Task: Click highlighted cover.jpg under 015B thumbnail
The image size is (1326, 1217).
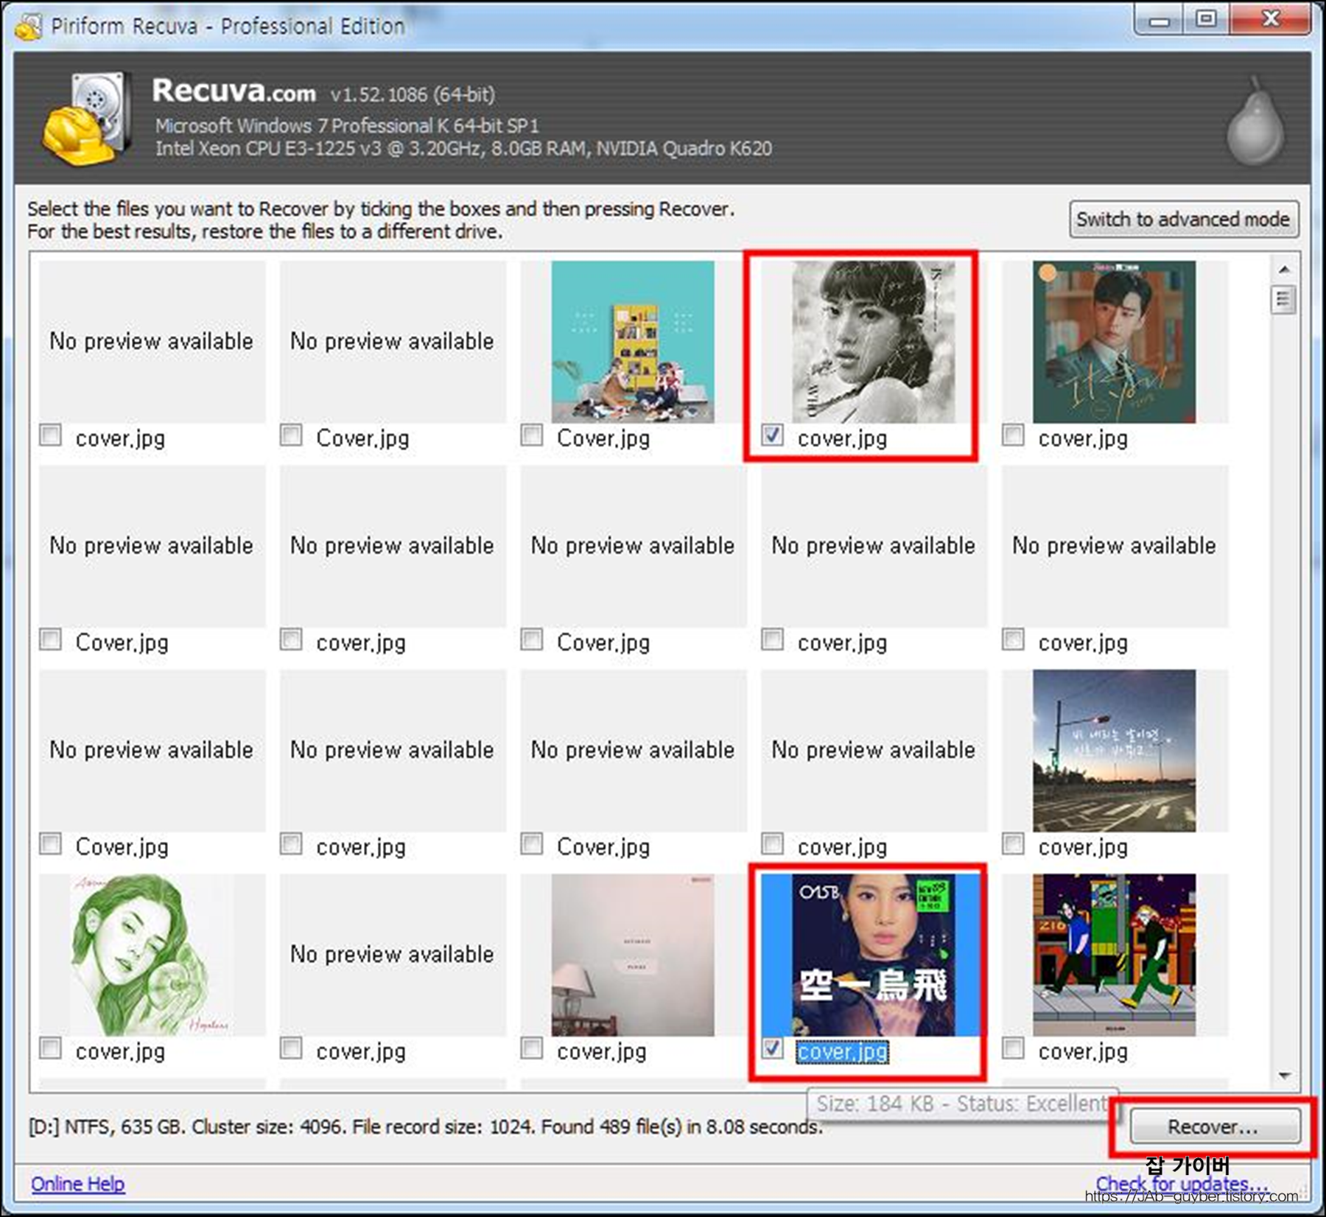Action: coord(843,1051)
